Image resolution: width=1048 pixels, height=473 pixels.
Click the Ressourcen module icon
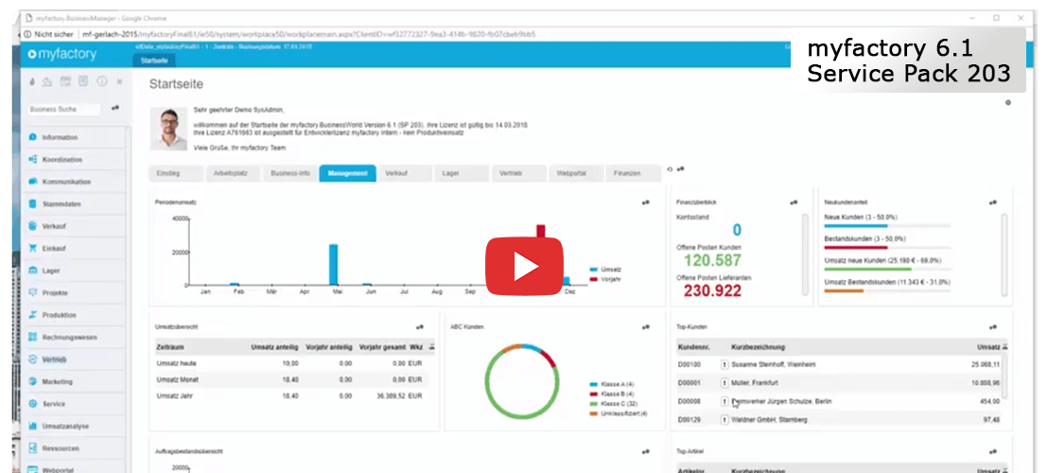(x=32, y=448)
